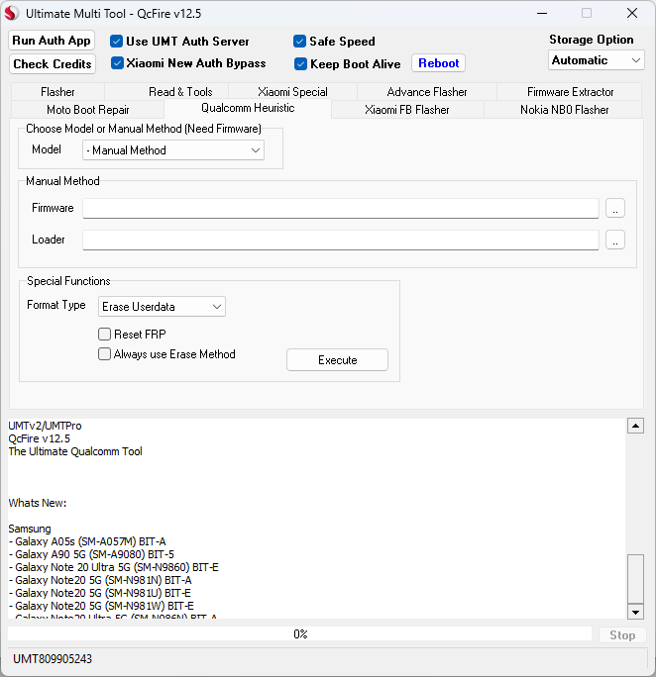The width and height of the screenshot is (656, 677).
Task: Minimize the QcFire window
Action: pos(542,14)
